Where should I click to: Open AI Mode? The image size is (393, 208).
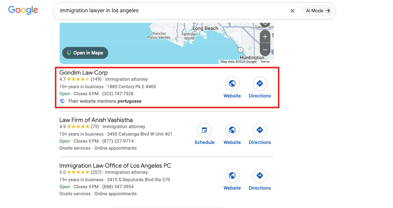318,11
